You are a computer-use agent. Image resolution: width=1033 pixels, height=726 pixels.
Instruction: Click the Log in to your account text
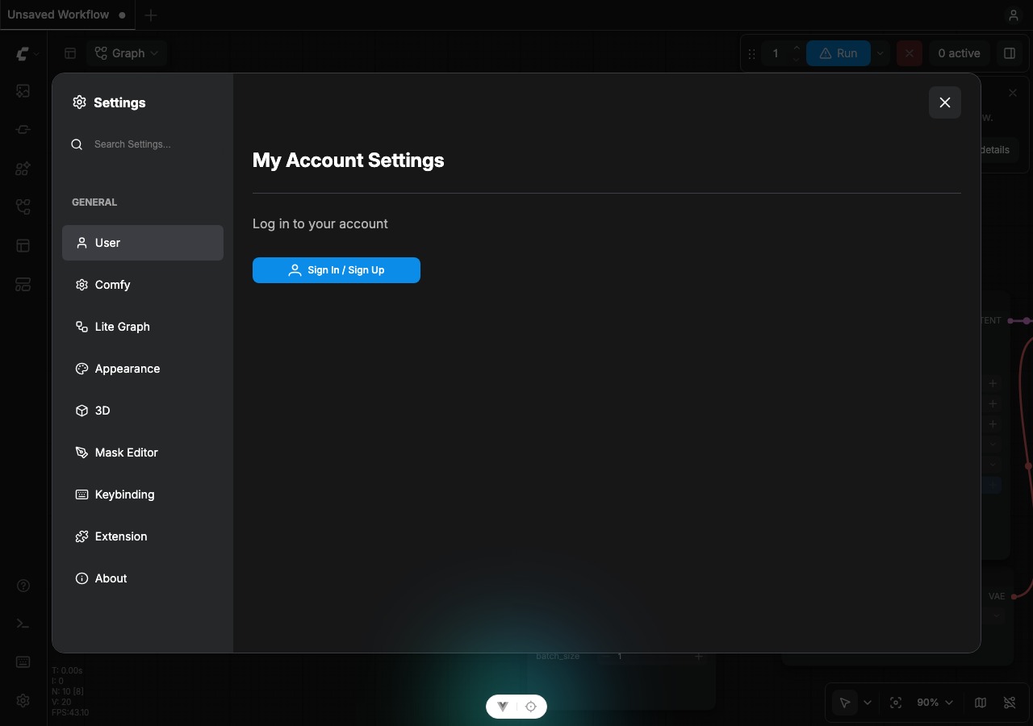tap(320, 223)
